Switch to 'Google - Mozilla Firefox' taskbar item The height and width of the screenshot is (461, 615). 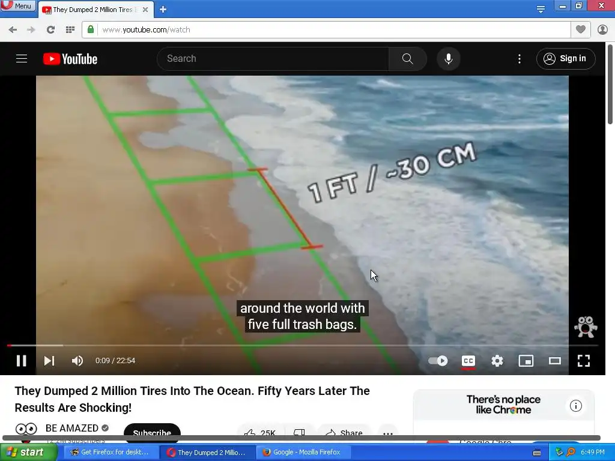coord(302,452)
